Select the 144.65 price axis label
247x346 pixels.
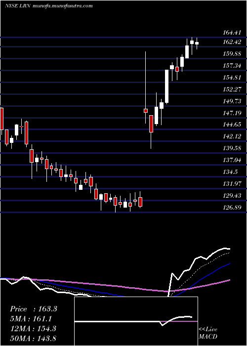[232, 125]
